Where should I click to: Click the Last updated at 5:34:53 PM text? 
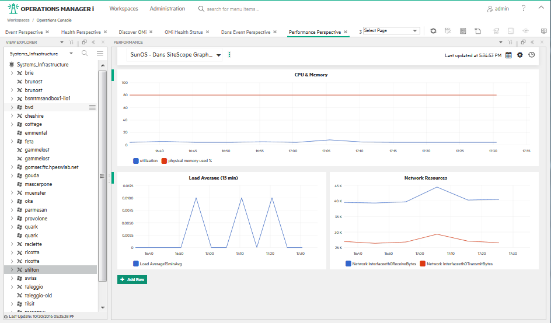click(x=473, y=55)
